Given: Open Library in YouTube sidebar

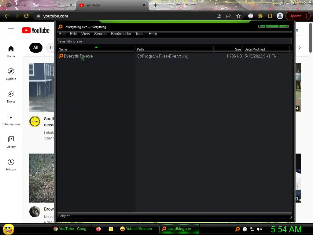Looking at the screenshot, I should 11,142.
